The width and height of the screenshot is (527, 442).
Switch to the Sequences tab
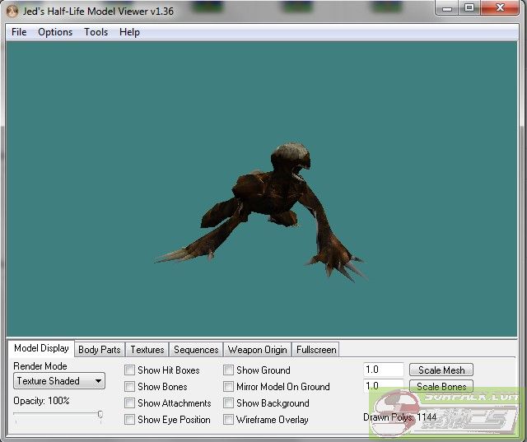tap(196, 350)
